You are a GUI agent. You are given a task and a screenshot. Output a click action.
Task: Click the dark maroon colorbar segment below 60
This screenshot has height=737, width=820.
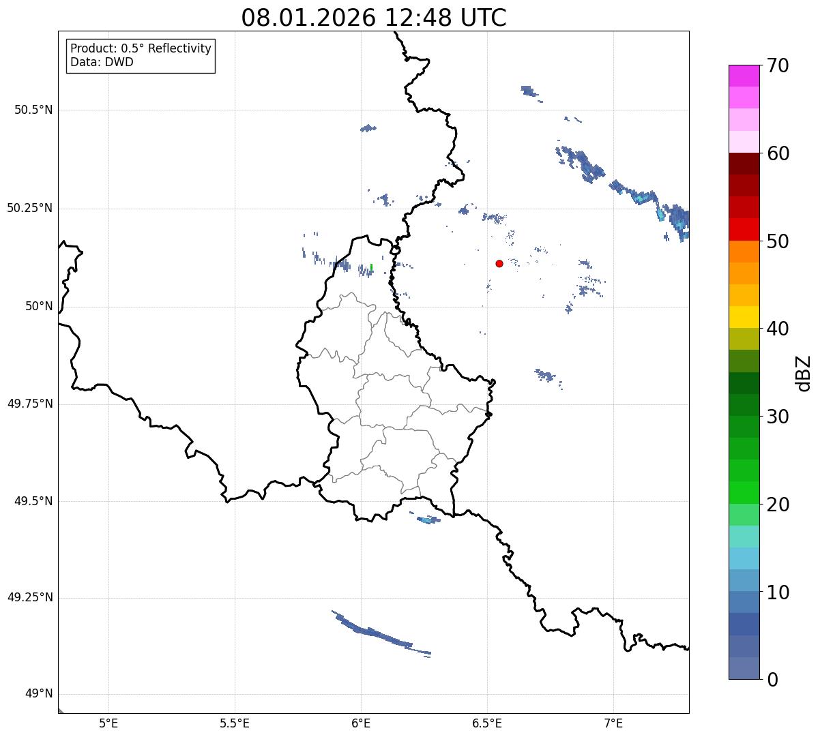pyautogui.click(x=744, y=164)
